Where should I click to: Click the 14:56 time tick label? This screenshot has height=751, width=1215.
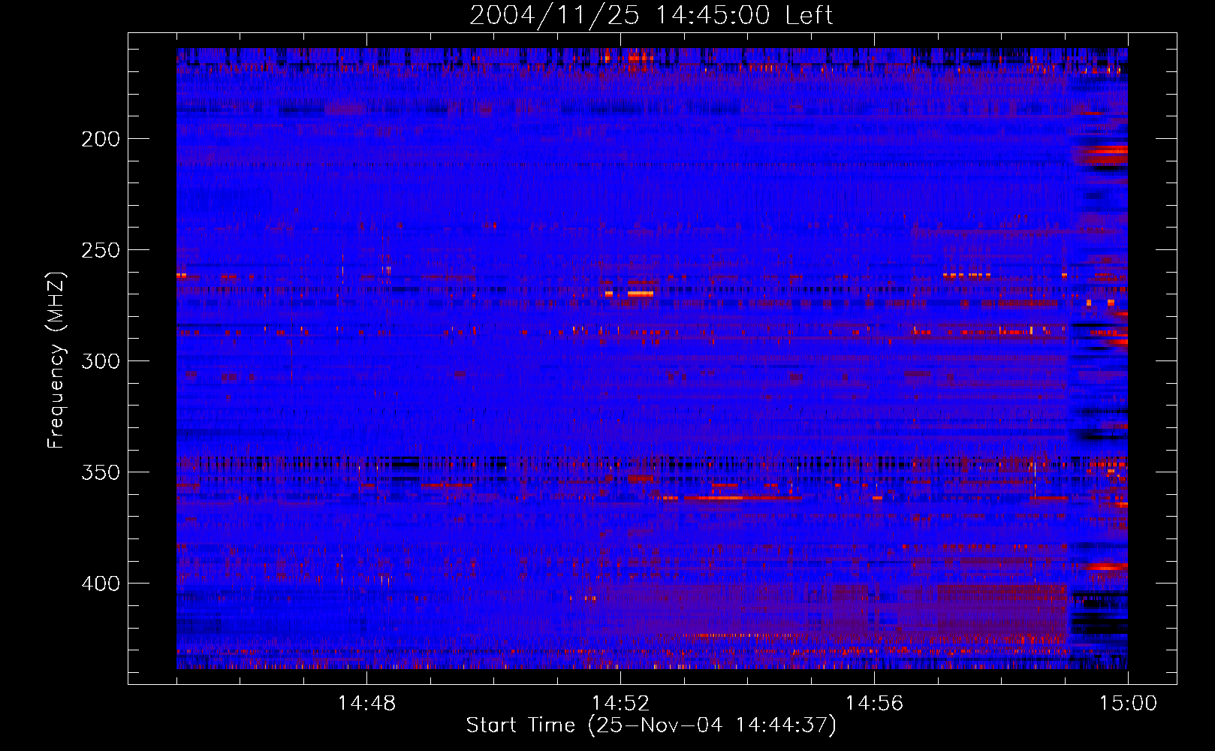(874, 704)
